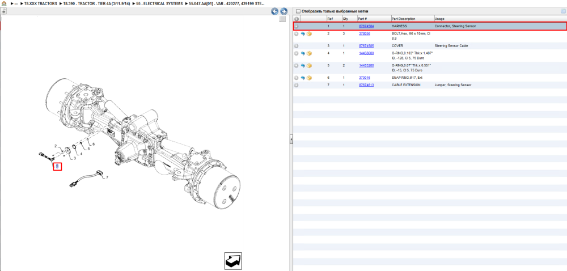Click the plus icon on O-RING ref 4 row
The image size is (567, 271).
coord(296,53)
